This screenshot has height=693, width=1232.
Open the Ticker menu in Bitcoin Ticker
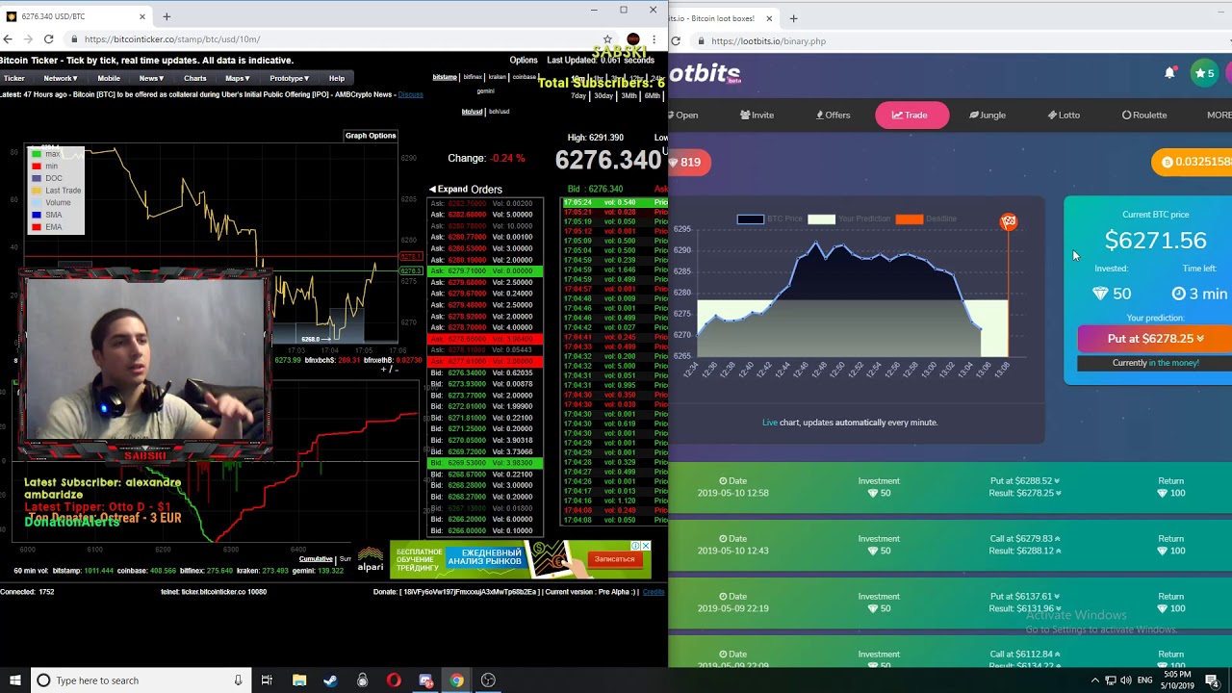pyautogui.click(x=13, y=78)
